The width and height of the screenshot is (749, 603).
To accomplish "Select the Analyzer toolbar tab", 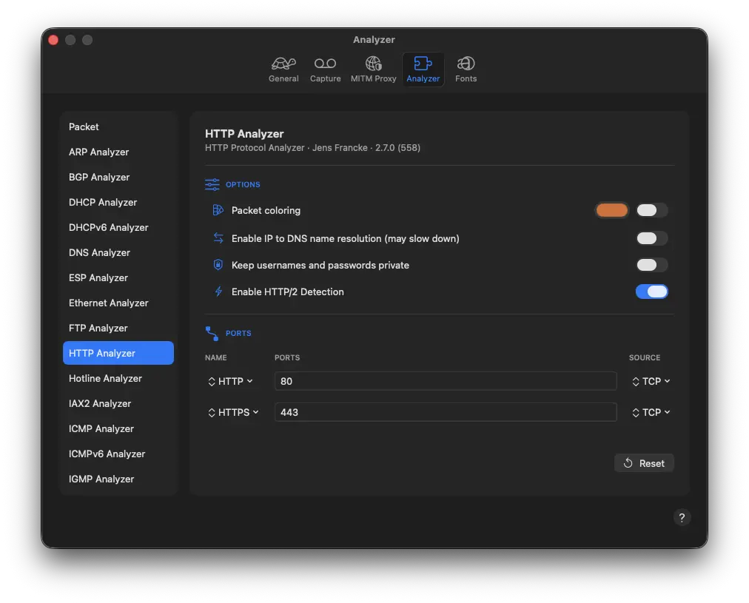I will (x=423, y=70).
